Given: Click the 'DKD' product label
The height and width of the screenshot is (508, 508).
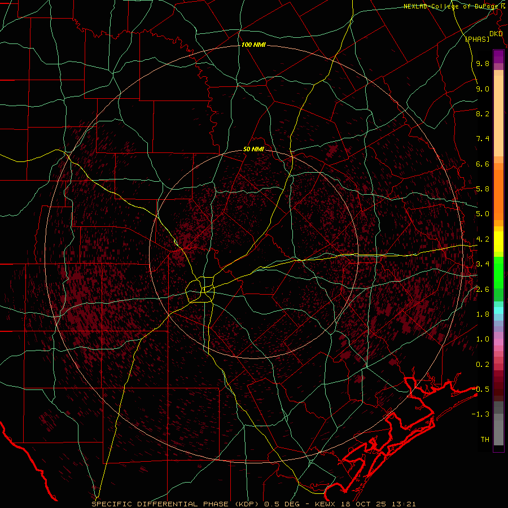Looking at the screenshot, I should (496, 34).
